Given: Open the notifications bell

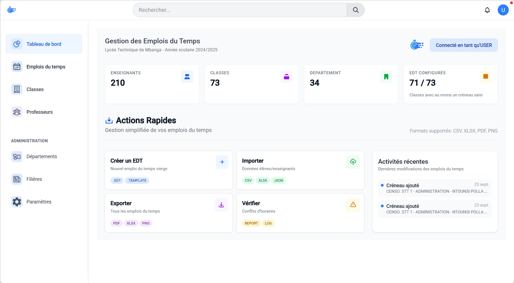Looking at the screenshot, I should (487, 10).
